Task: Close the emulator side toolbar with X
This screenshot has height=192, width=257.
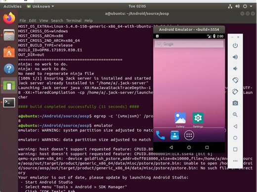Action: [238, 37]
